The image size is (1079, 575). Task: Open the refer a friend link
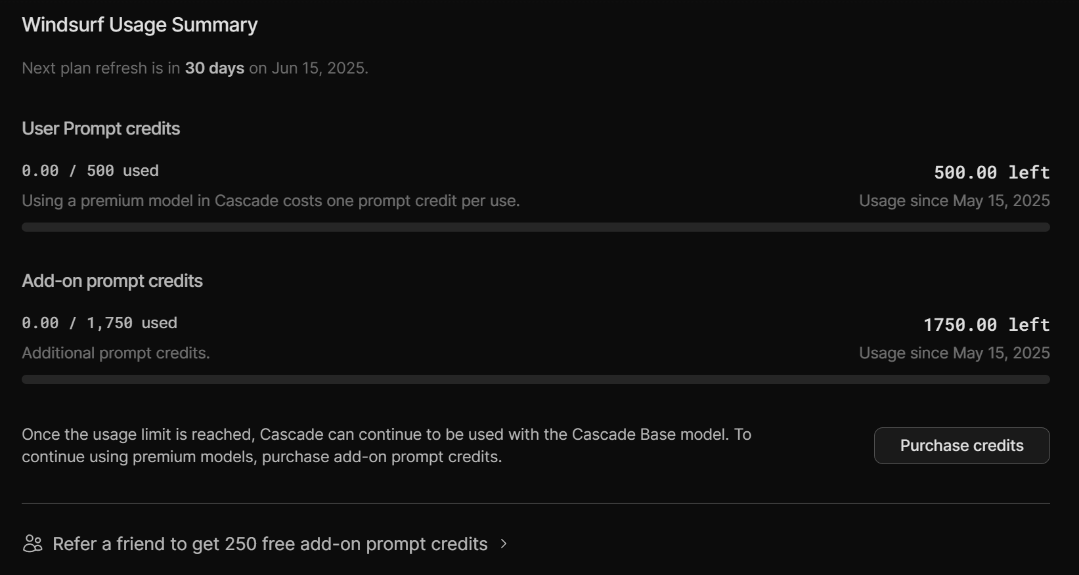[x=269, y=544]
